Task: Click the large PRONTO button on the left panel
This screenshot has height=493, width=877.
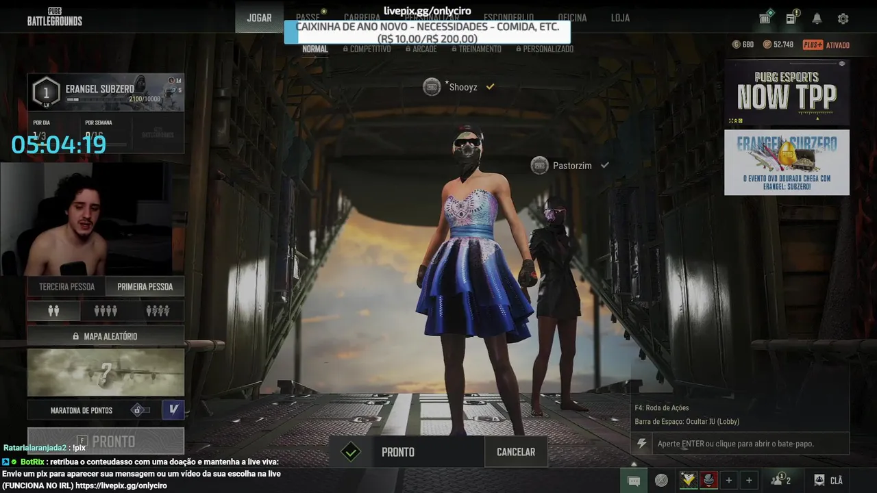Action: [x=106, y=440]
